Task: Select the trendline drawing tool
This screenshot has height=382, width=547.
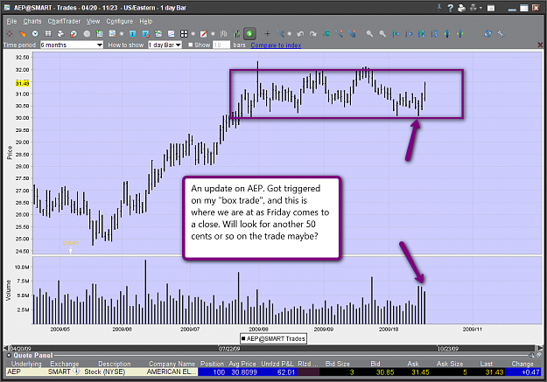Action: pos(280,34)
